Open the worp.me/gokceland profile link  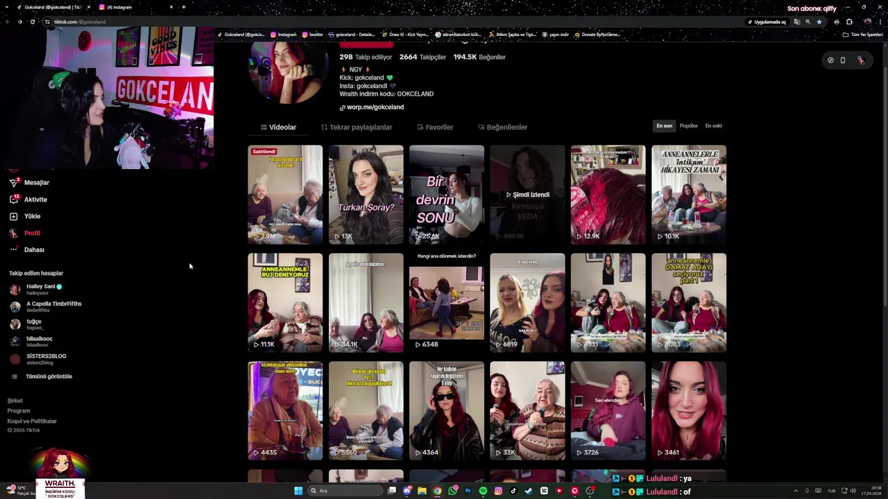(x=372, y=107)
